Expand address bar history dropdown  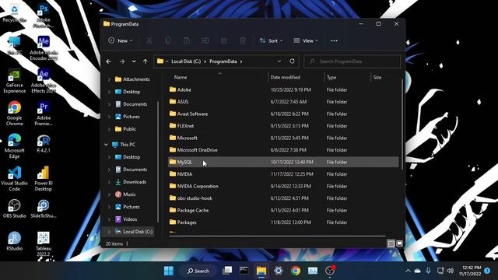click(279, 61)
